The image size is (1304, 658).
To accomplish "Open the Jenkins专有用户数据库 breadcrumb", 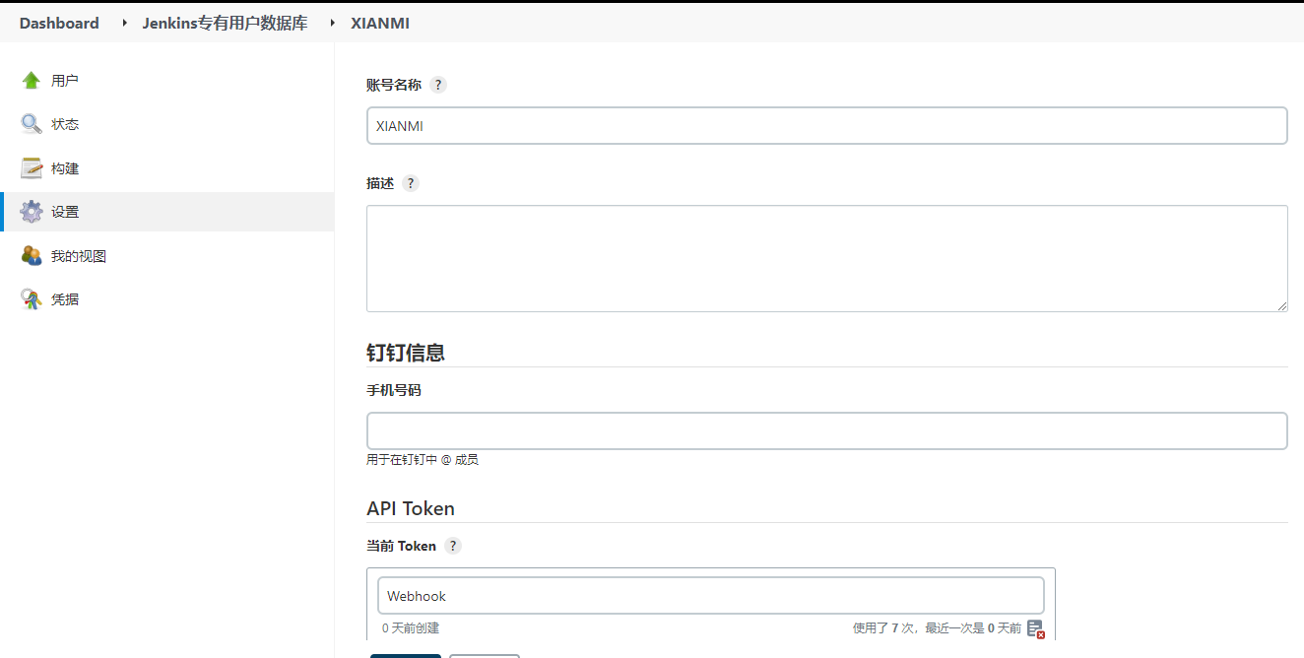I will pos(225,23).
